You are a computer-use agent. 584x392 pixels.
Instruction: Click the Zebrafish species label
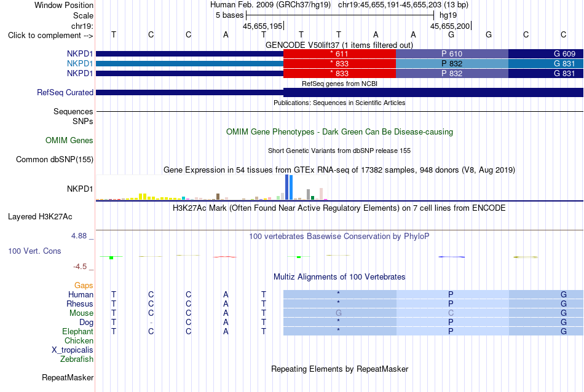coord(77,359)
